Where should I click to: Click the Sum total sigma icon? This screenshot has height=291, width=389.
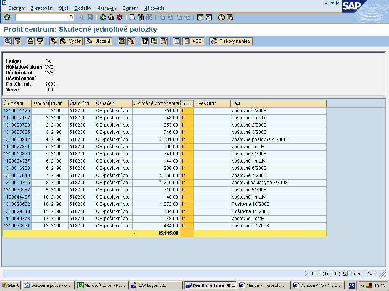pyautogui.click(x=122, y=41)
